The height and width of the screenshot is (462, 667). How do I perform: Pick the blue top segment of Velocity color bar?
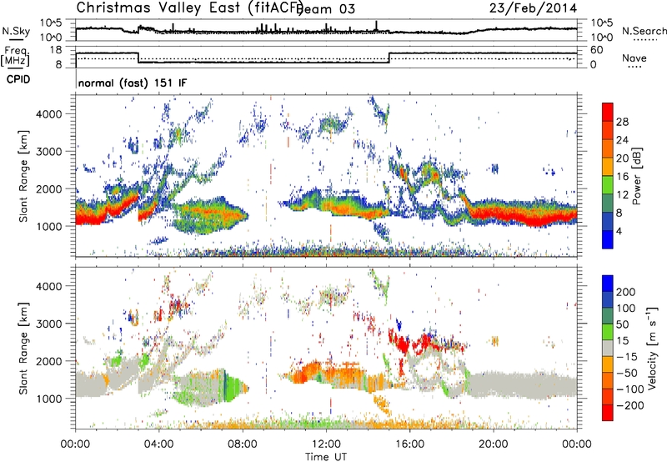608,284
